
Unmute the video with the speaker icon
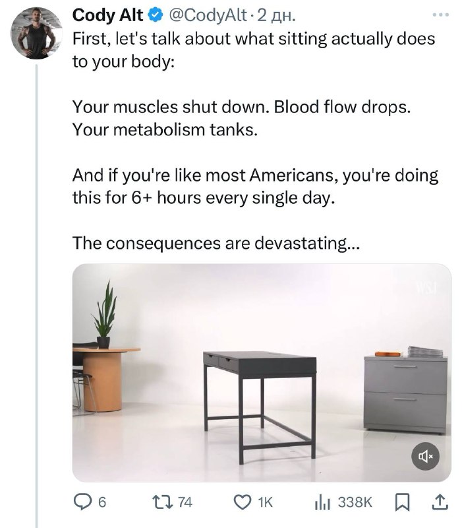coord(426,455)
